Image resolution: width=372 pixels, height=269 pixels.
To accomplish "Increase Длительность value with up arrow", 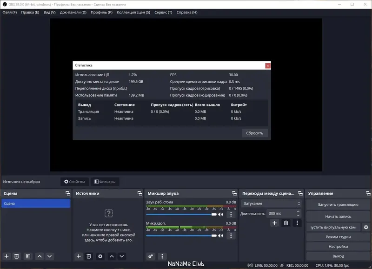I will click(x=298, y=211).
